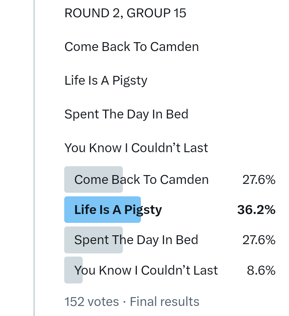Screen dimensions: 289x316
Task: Select the bold "Life Is A Pigsty" poll option
Action: click(x=118, y=210)
